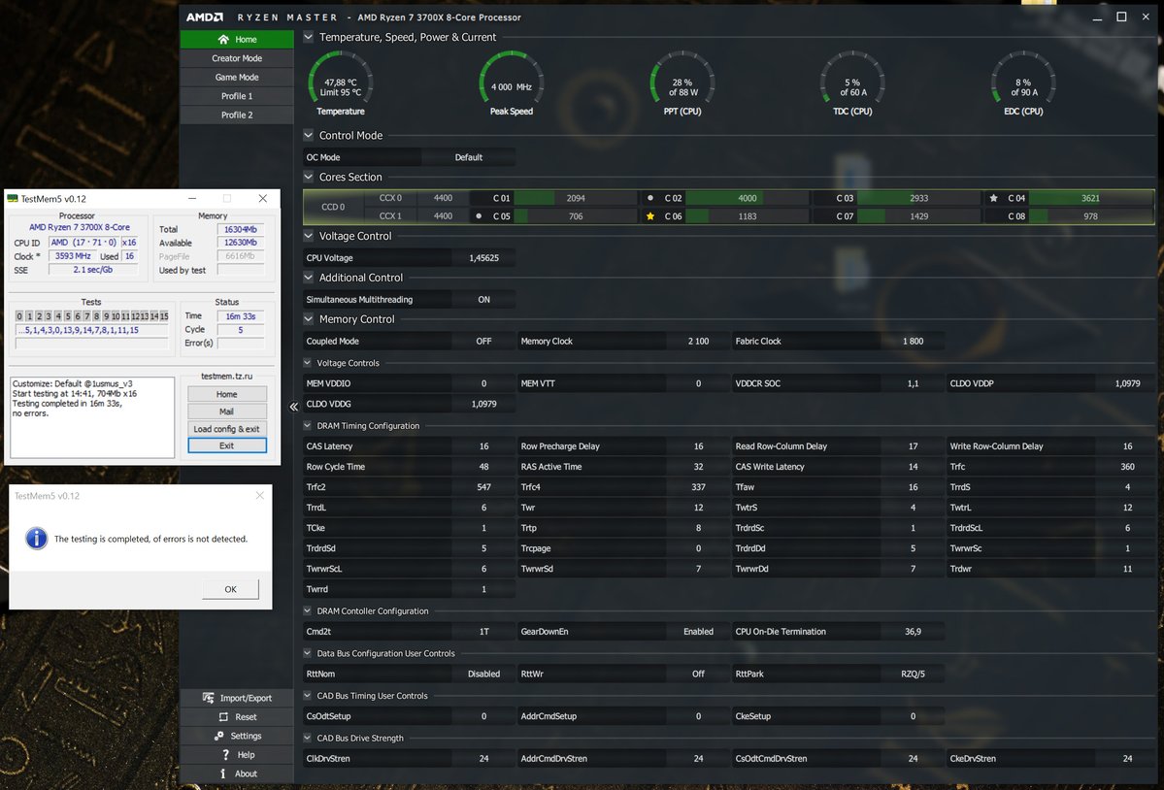Click the C 03 core speed bar
1164x790 pixels.
click(x=919, y=198)
